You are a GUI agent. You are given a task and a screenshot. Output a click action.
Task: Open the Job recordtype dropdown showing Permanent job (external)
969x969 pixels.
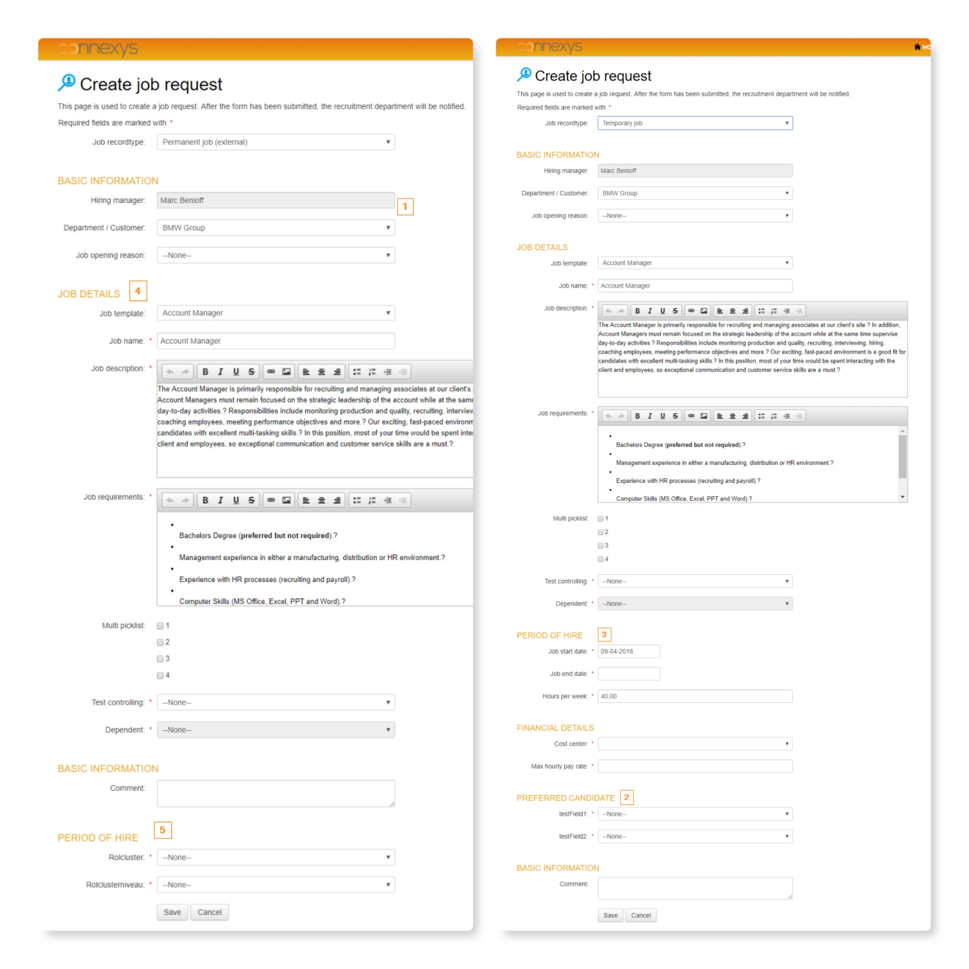[276, 142]
